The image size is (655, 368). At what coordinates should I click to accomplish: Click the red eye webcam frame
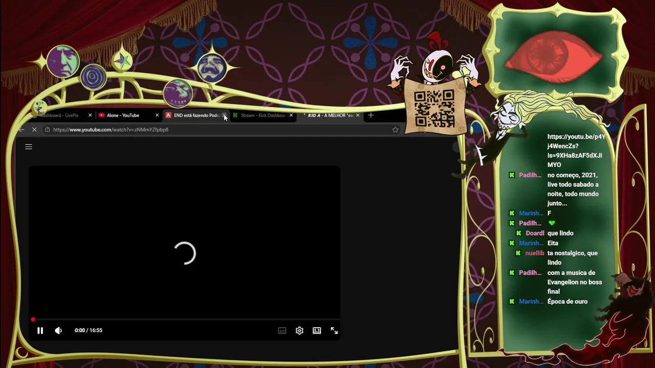click(x=557, y=53)
